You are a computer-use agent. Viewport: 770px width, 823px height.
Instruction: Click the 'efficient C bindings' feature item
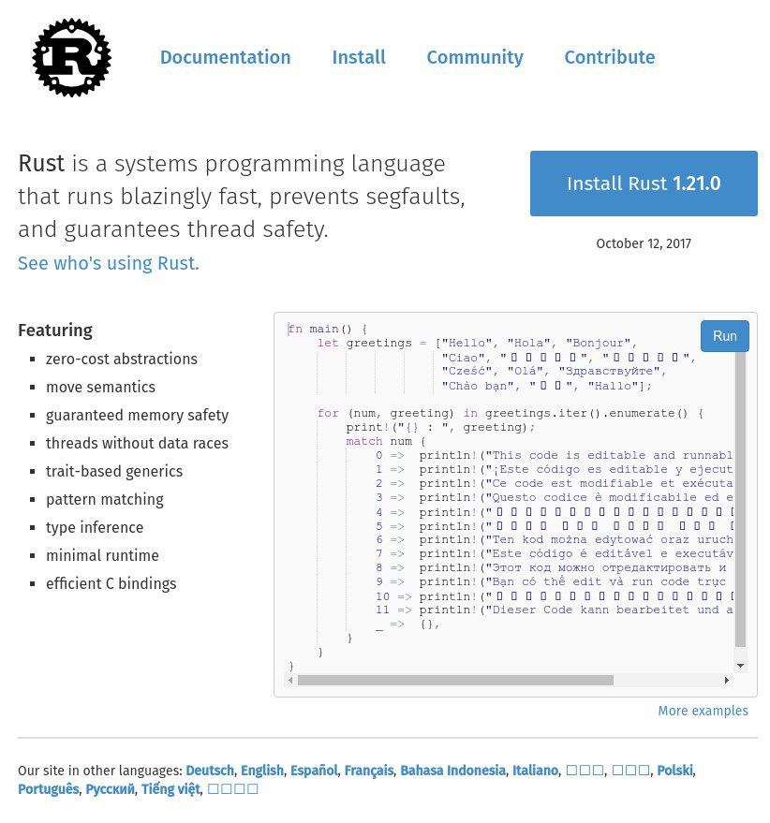[111, 583]
